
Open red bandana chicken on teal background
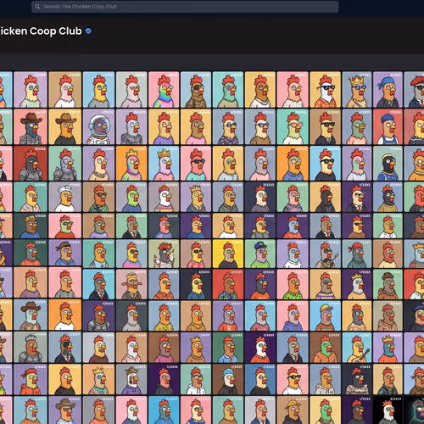pyautogui.click(x=357, y=254)
